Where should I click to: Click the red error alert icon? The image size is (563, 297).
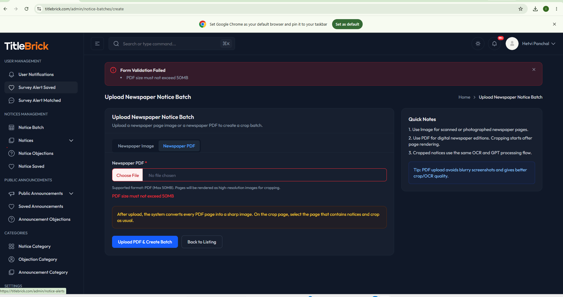click(x=113, y=70)
